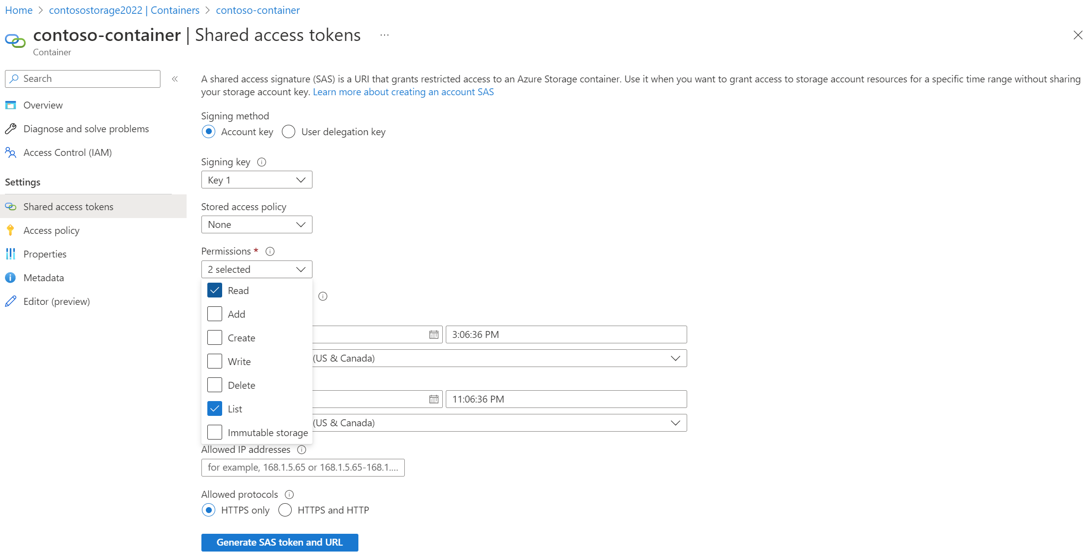This screenshot has height=554, width=1089.
Task: Expand the Permissions dropdown menu
Action: (256, 268)
